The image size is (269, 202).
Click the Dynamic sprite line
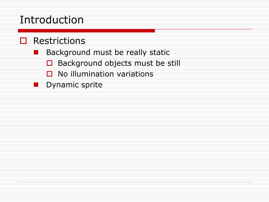(x=74, y=85)
